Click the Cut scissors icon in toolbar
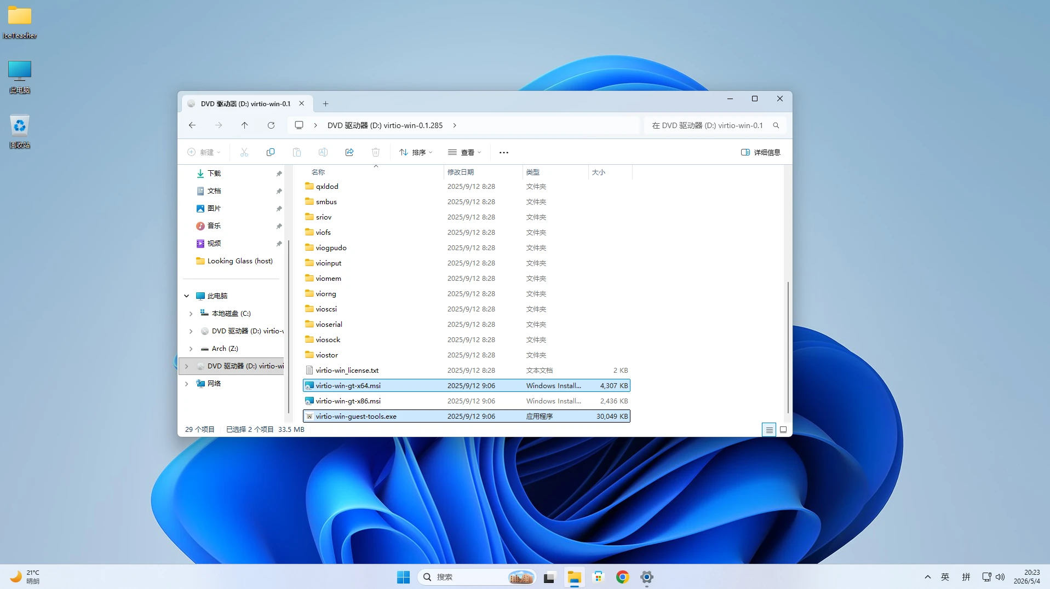The height and width of the screenshot is (589, 1050). click(244, 152)
